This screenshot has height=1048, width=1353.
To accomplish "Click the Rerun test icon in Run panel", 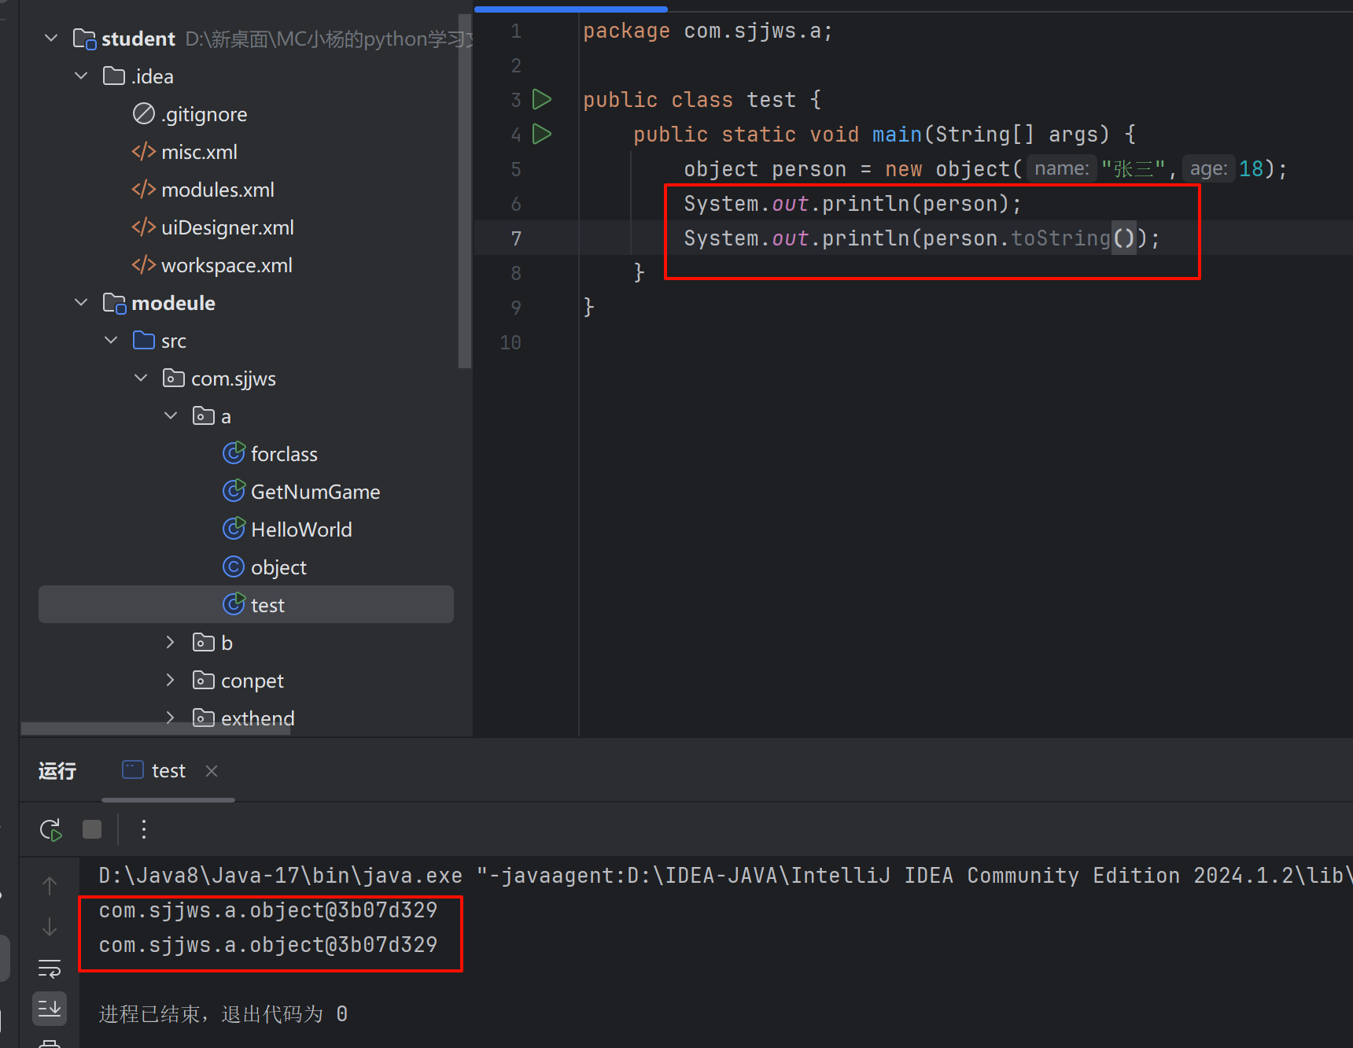I will tap(50, 829).
